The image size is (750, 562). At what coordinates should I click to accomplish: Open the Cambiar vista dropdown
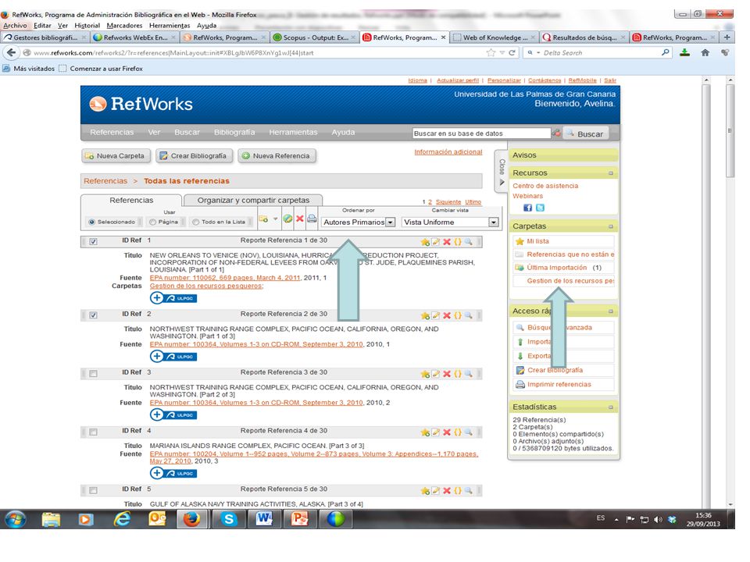click(450, 222)
